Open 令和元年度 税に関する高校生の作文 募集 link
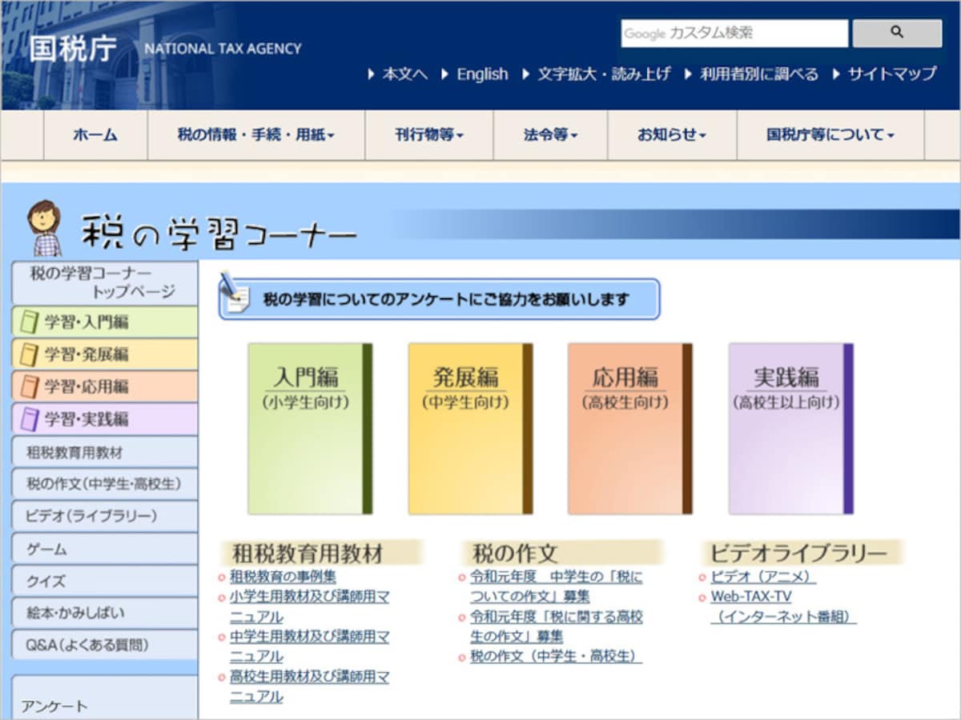This screenshot has height=720, width=961. pos(556,626)
